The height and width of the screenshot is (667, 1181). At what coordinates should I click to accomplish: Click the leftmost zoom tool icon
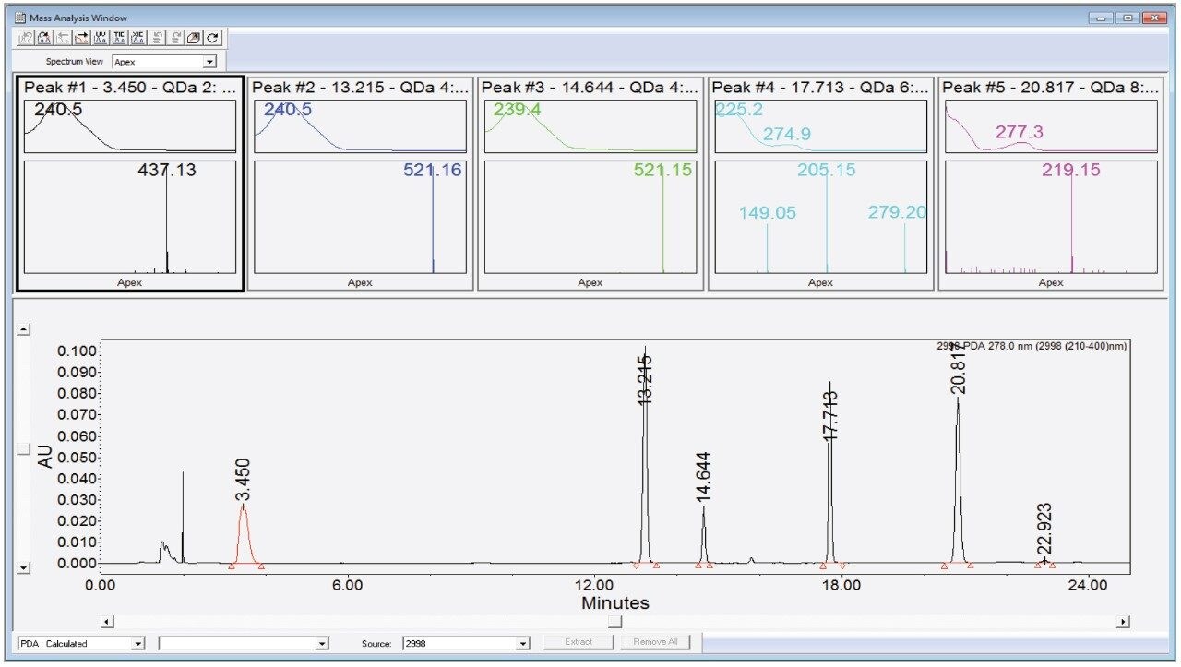pos(26,37)
